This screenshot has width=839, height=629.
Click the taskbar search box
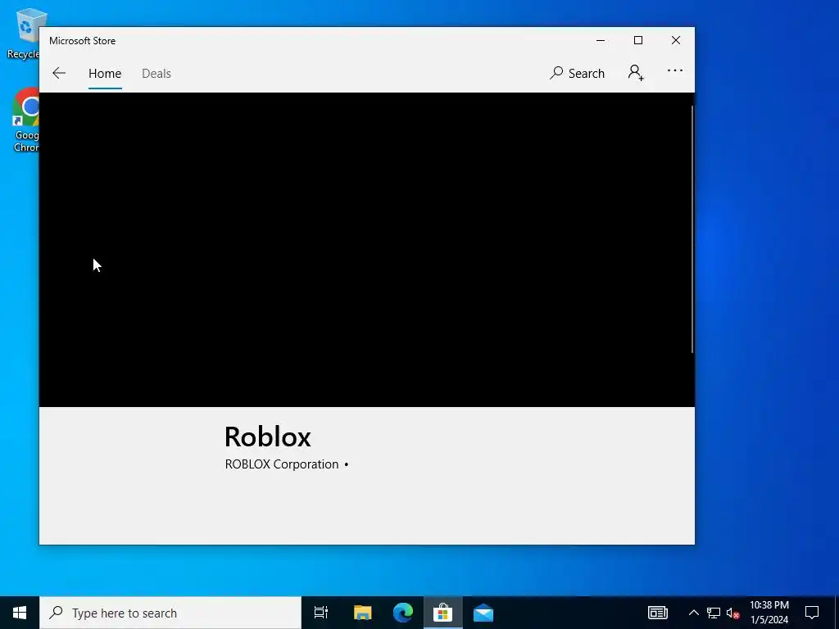click(170, 613)
